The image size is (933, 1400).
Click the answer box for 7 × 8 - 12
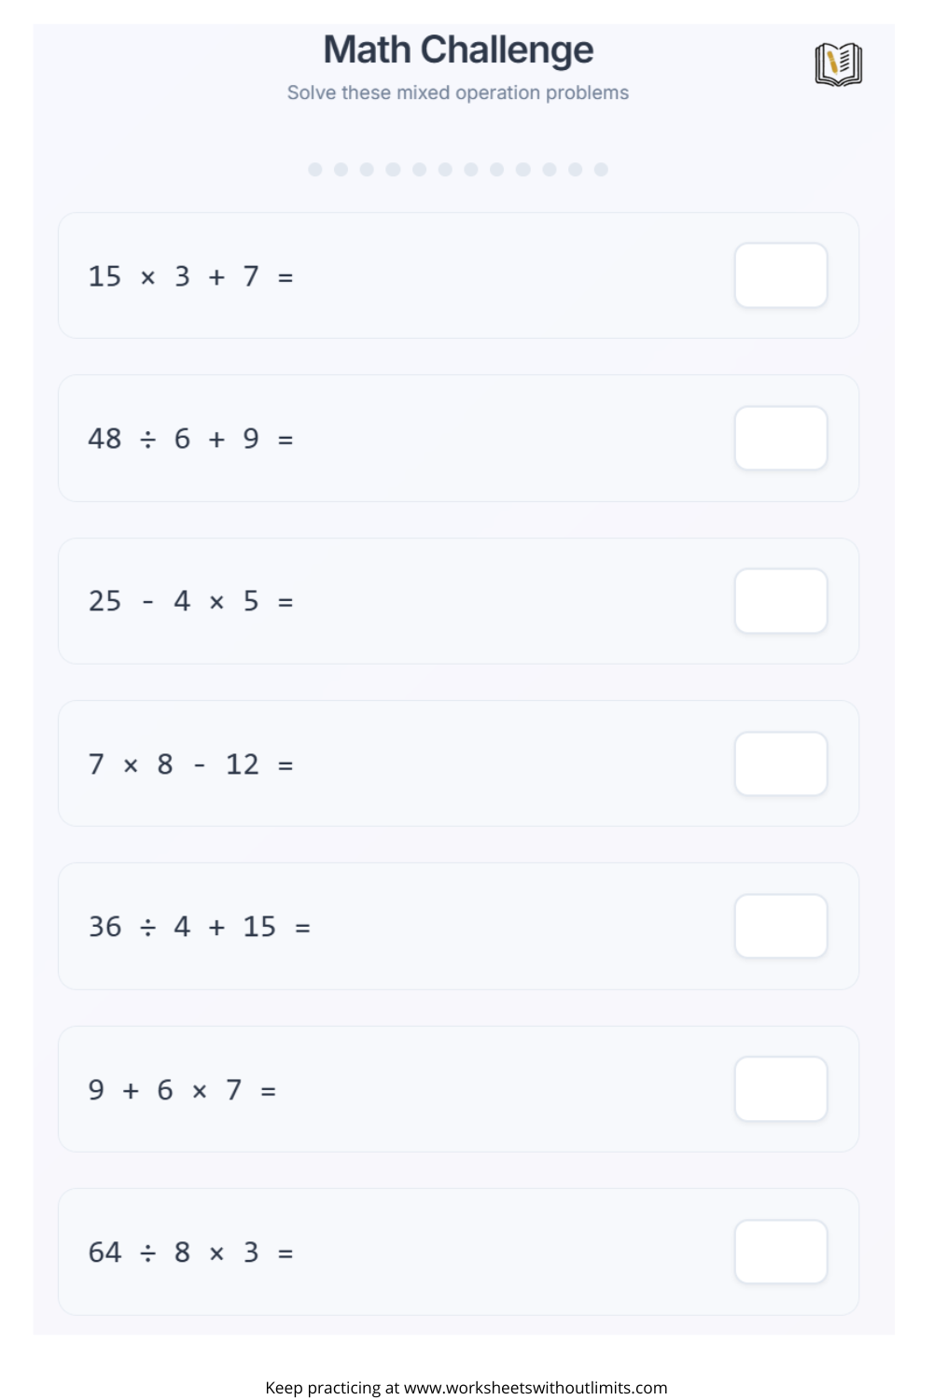click(781, 763)
